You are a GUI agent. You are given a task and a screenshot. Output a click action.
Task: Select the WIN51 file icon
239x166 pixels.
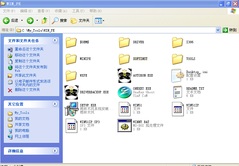(x=125, y=109)
